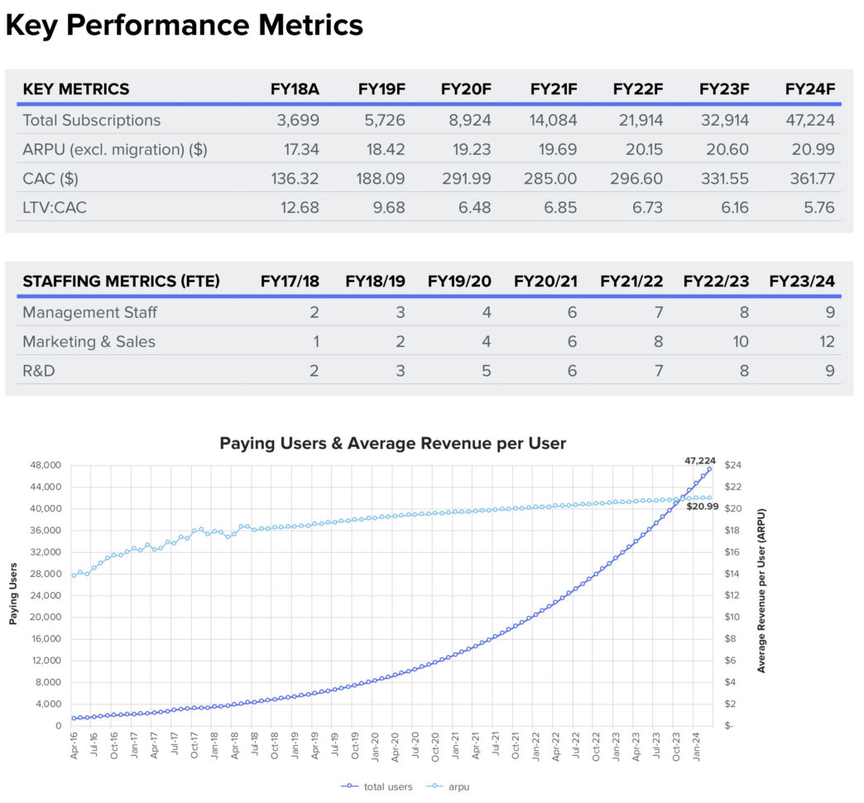The width and height of the screenshot is (864, 803).
Task: Select the FY18A column header
Action: tap(294, 89)
